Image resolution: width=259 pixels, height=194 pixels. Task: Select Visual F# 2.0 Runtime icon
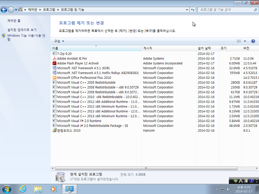click(54, 121)
